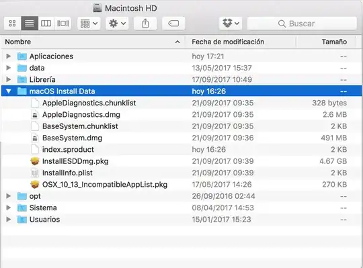Click the InstallESDDmg.pkg file name
Viewport: 363px width, 268px height.
75,161
